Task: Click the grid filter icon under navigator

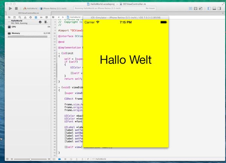Action: [x=7, y=159]
